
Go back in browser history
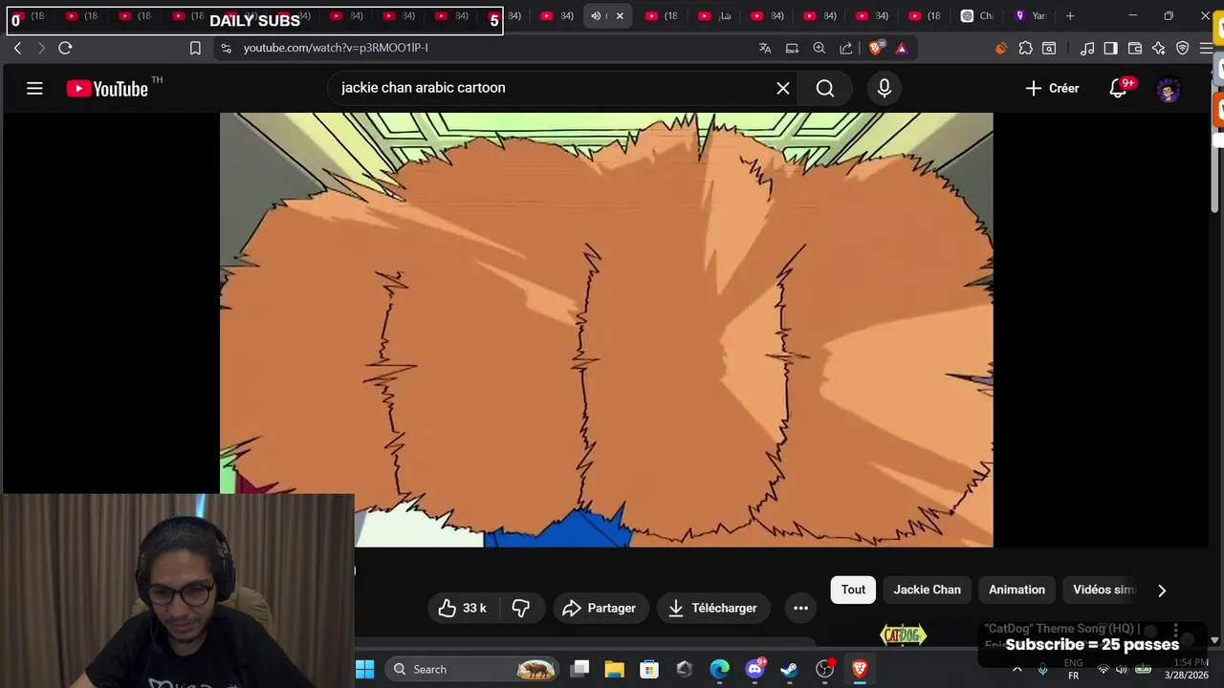coord(17,48)
